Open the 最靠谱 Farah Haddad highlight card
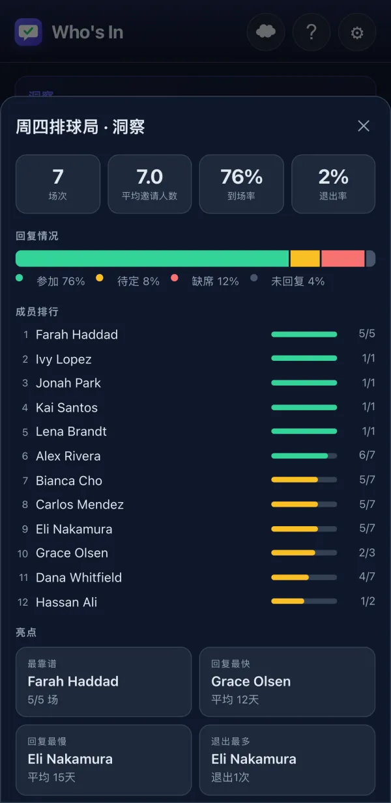Viewport: 391px width, 803px height. click(x=104, y=682)
